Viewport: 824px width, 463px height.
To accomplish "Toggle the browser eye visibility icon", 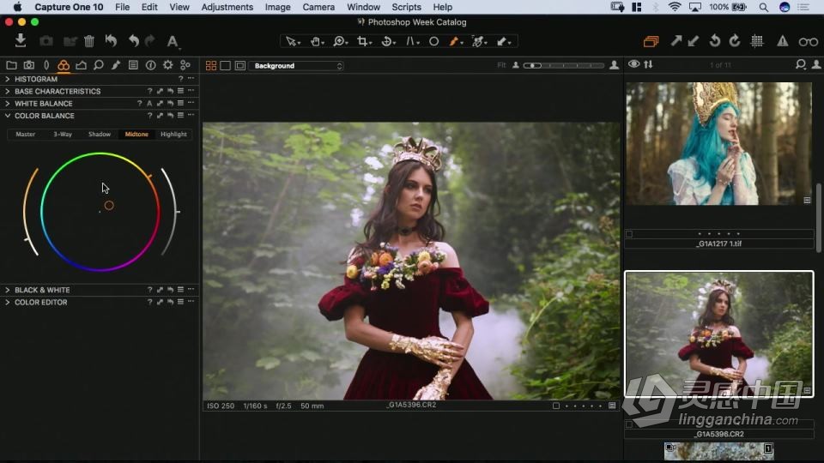I will pyautogui.click(x=633, y=64).
